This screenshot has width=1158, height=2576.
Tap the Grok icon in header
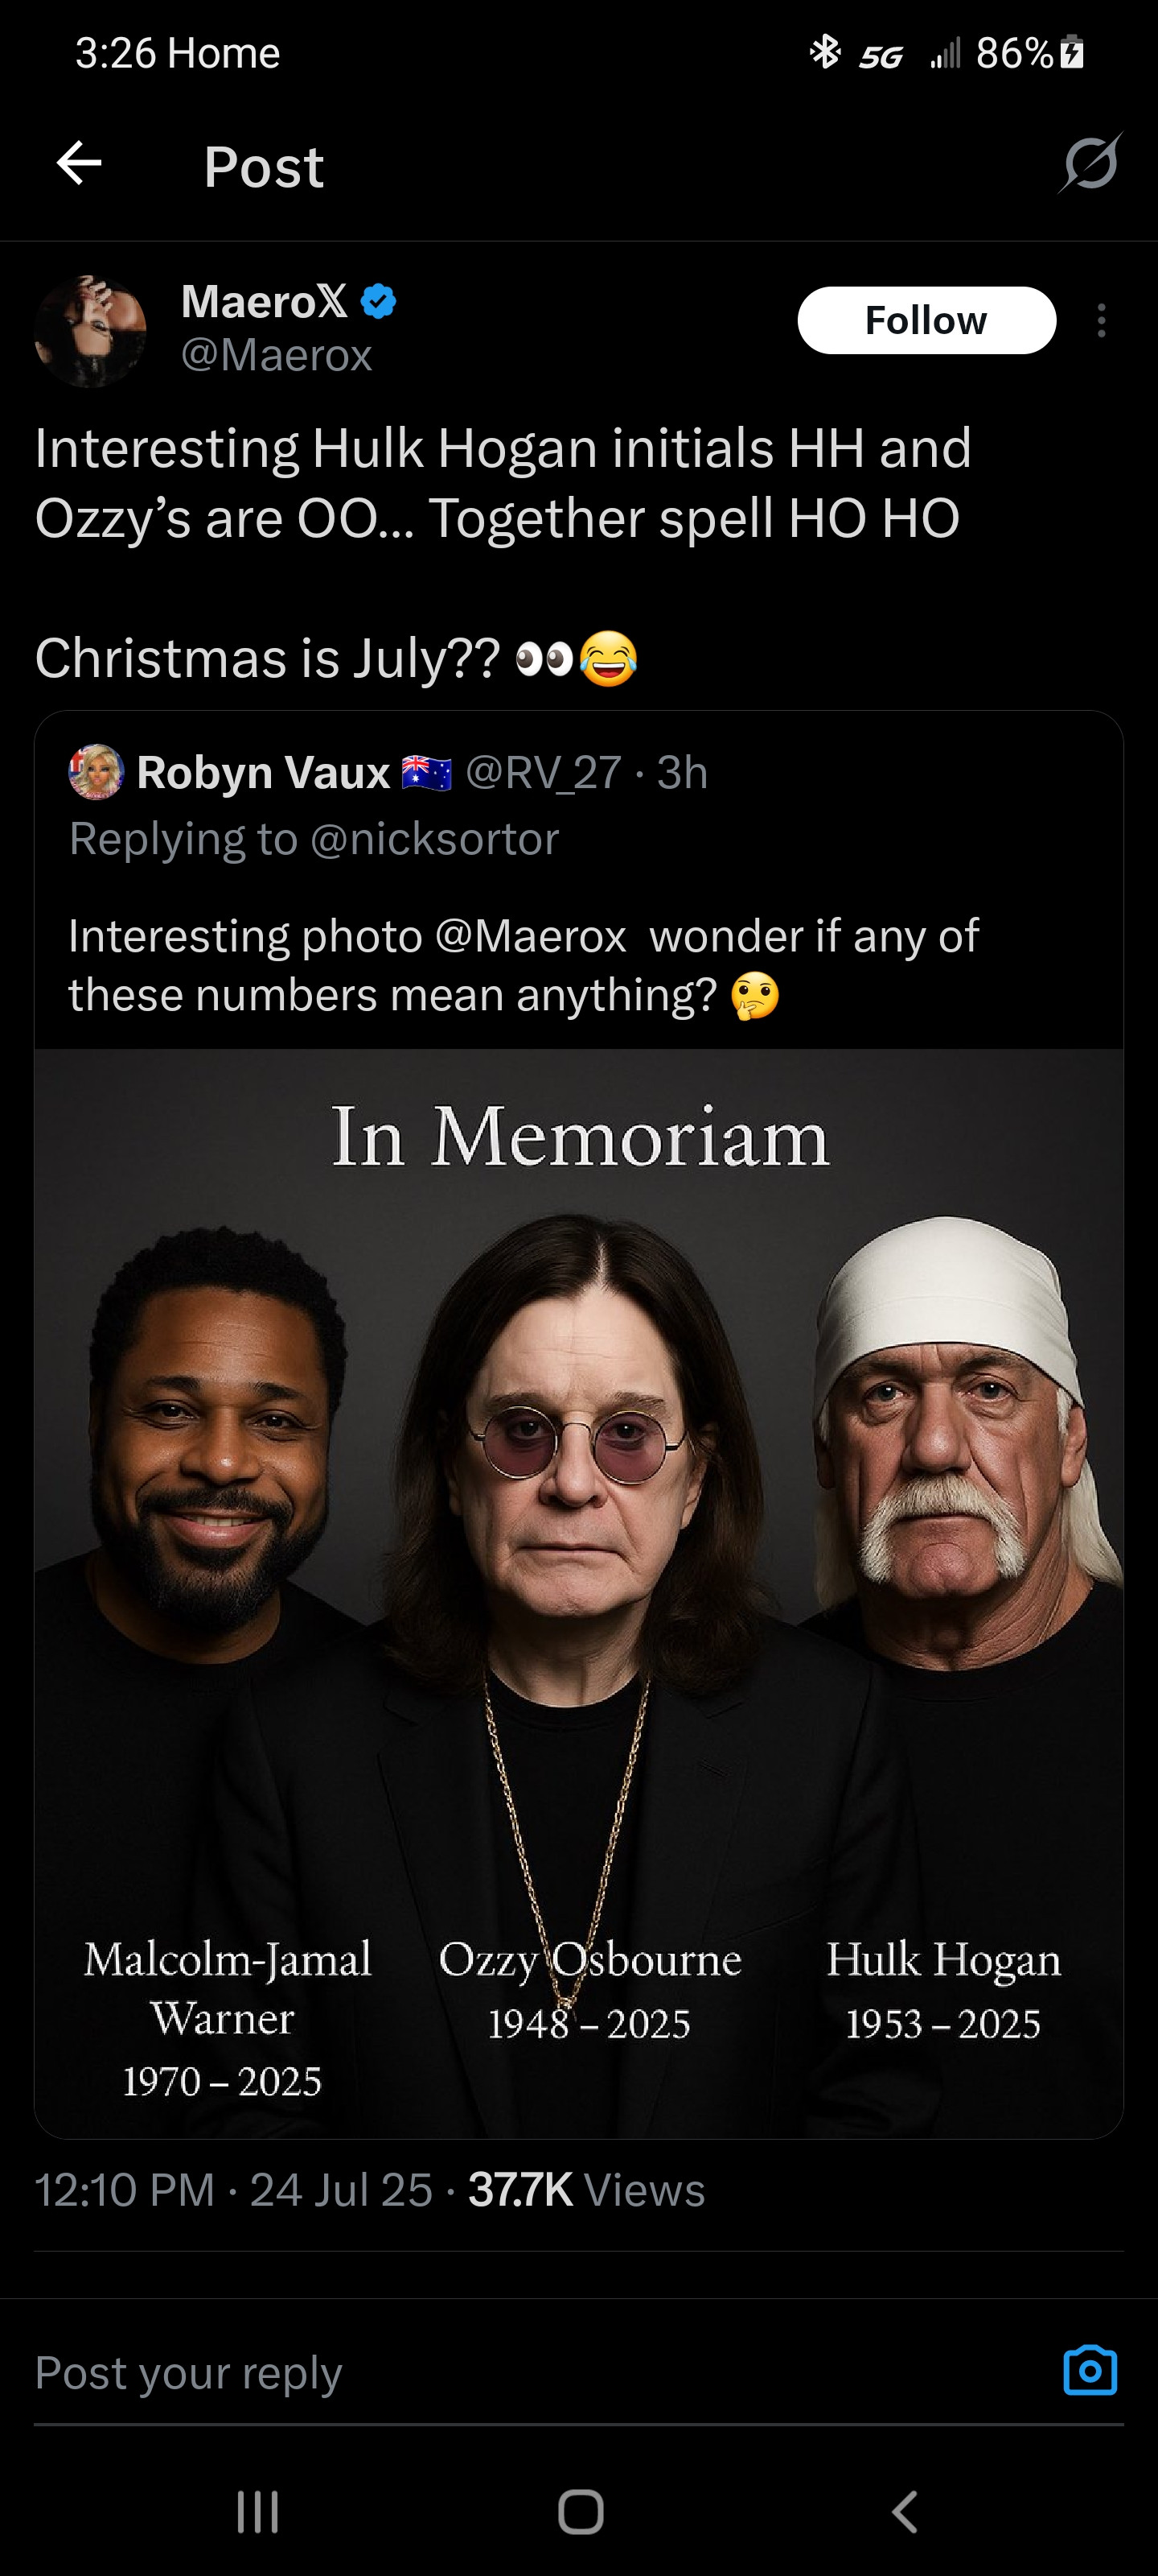point(1090,163)
